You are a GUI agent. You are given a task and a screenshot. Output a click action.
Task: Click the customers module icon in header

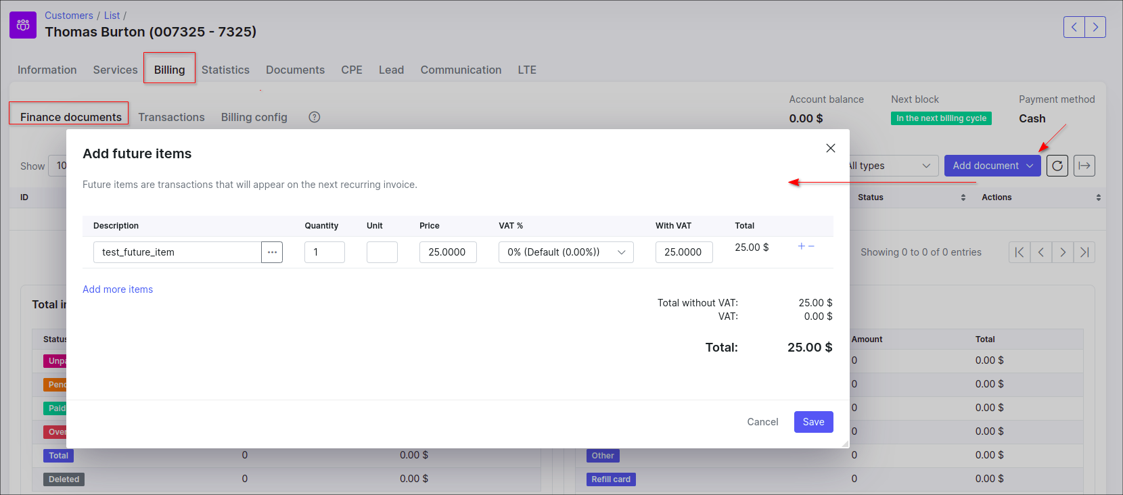(23, 25)
